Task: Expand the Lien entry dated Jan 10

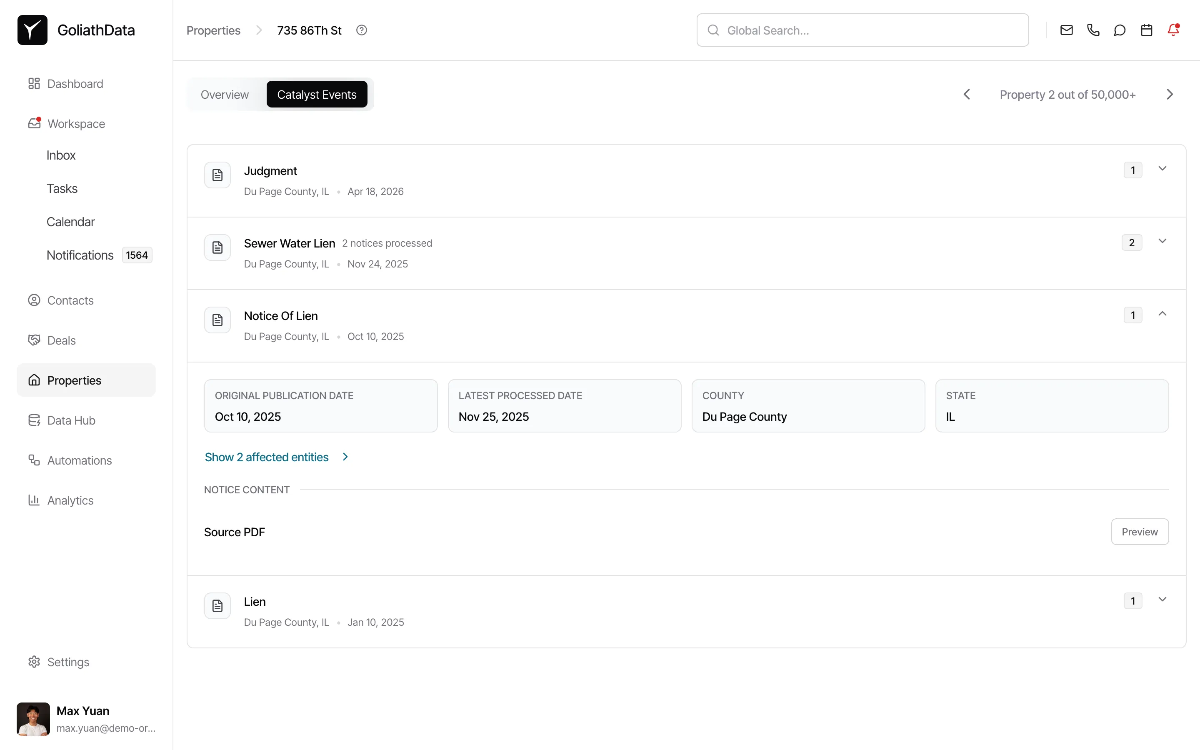Action: [x=1163, y=599]
